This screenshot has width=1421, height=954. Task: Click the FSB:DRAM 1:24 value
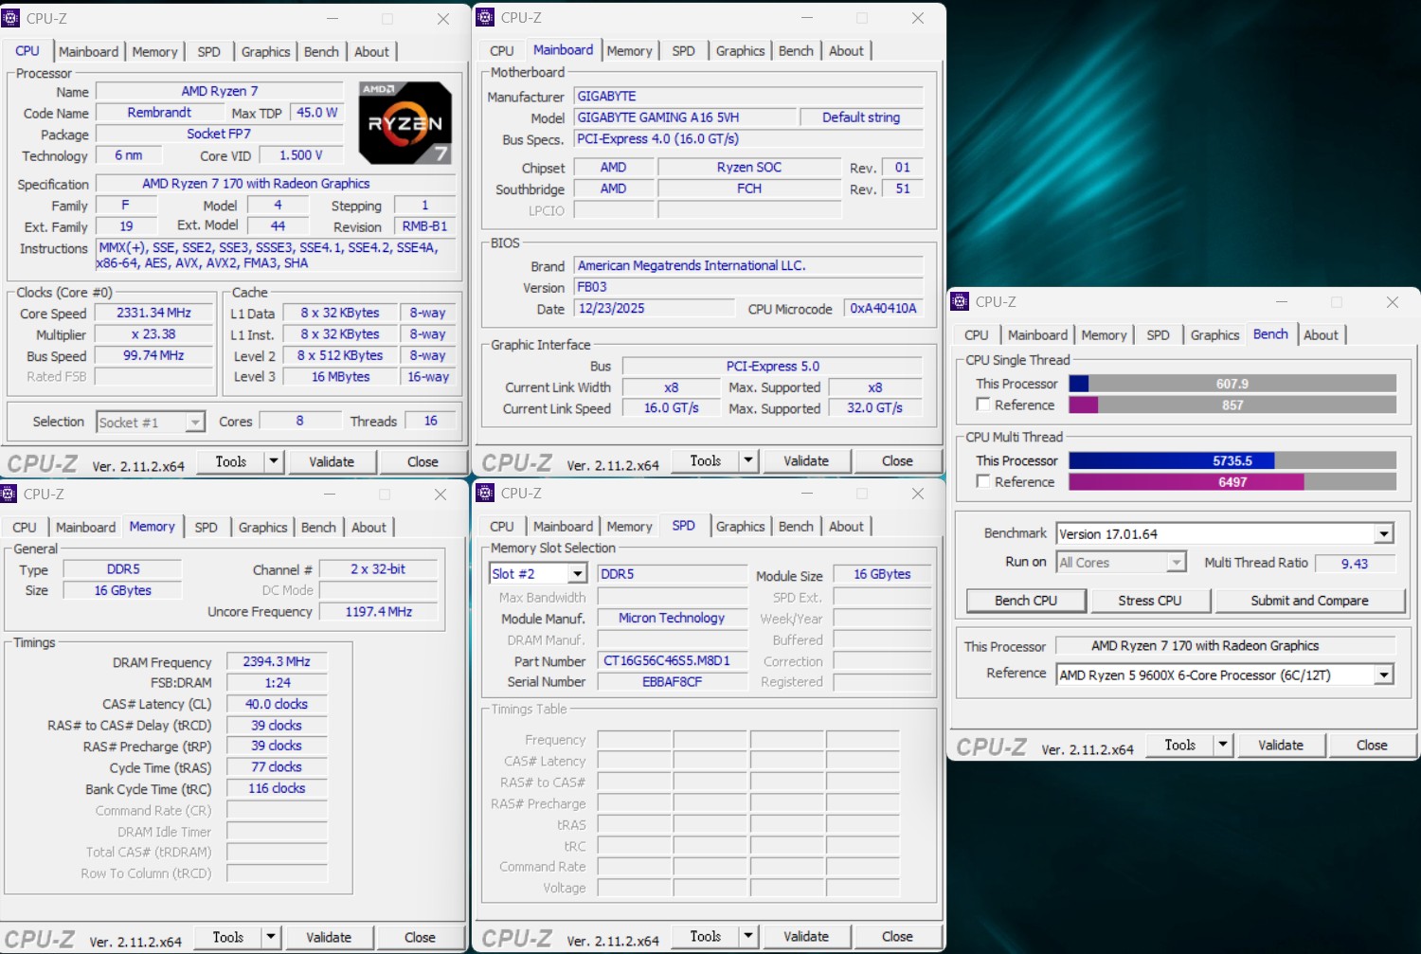click(277, 682)
